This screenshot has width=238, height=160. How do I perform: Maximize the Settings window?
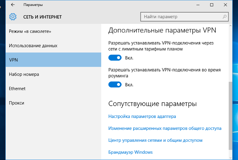click(212, 5)
